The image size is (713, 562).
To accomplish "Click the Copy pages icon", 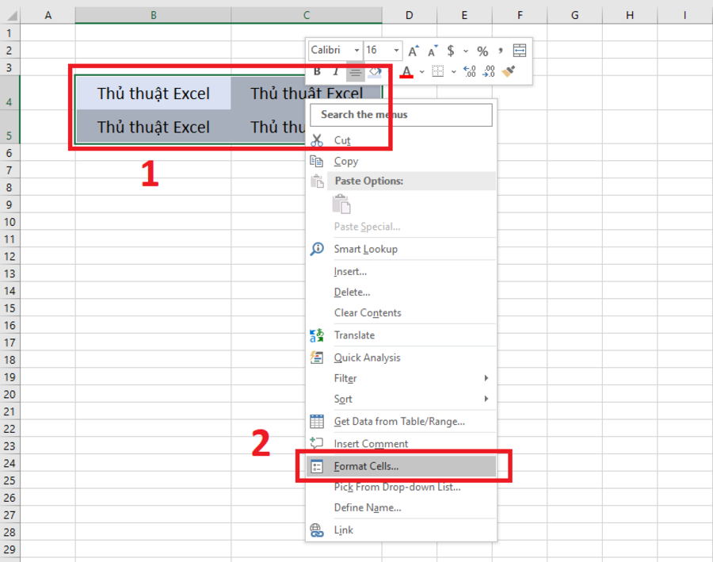I will coord(316,161).
